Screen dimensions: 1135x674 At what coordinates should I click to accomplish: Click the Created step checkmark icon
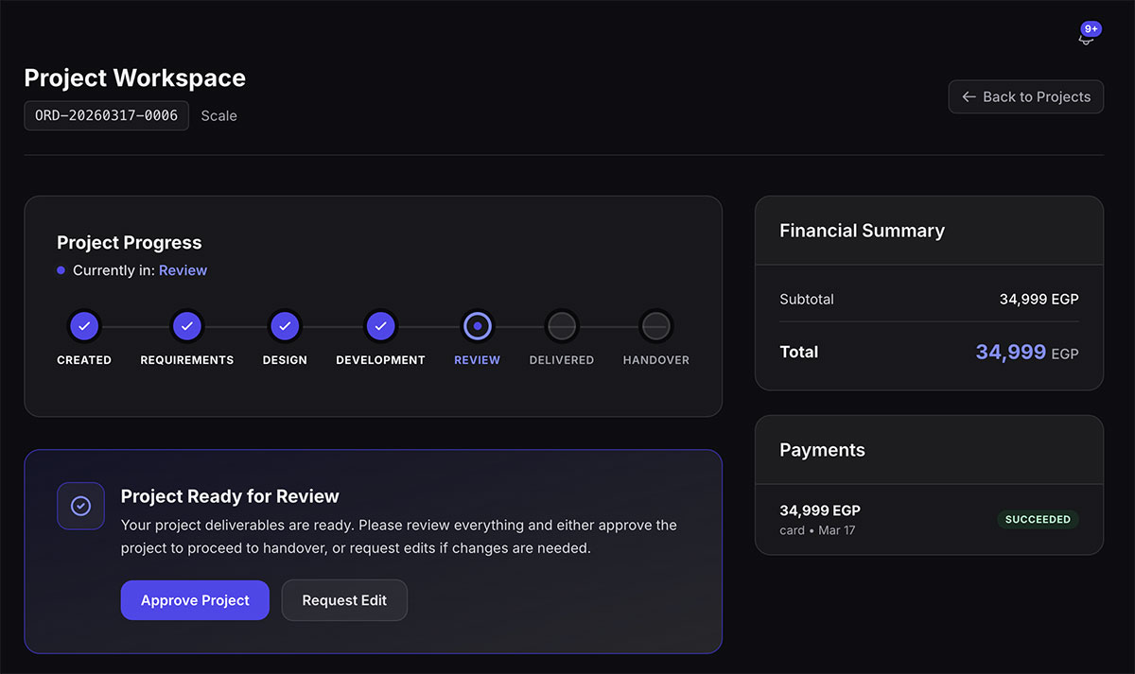click(84, 325)
